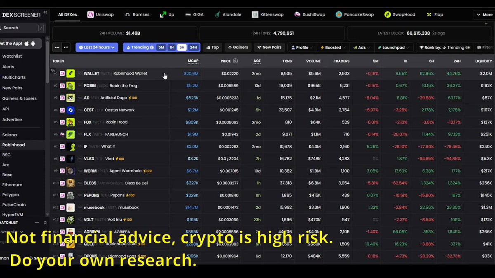The height and width of the screenshot is (278, 495).
Task: Open the Artificial Doge token logo
Action: [71, 98]
